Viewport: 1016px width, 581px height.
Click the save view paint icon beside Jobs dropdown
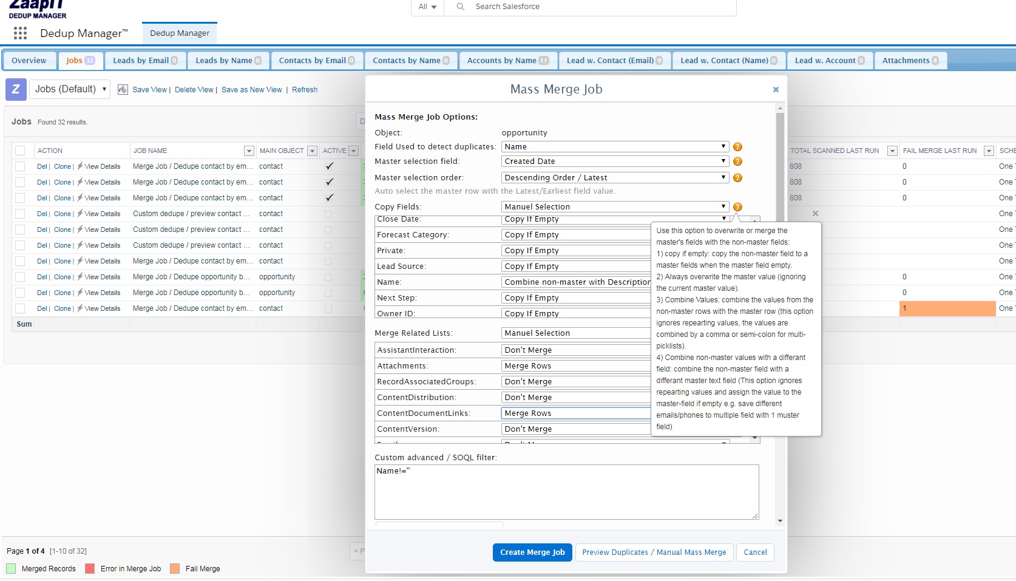click(x=123, y=89)
